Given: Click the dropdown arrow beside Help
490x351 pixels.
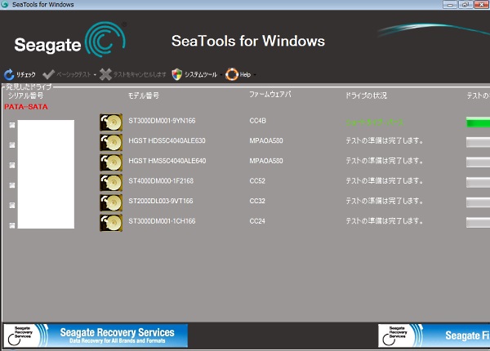Looking at the screenshot, I should (x=253, y=75).
